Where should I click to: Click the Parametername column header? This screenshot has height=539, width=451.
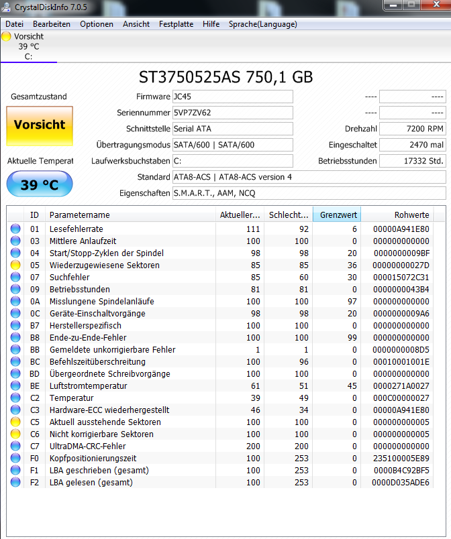click(130, 215)
